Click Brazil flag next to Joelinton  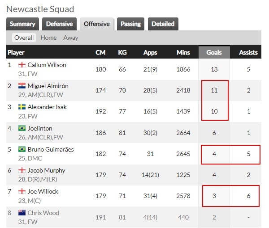tap(22, 128)
